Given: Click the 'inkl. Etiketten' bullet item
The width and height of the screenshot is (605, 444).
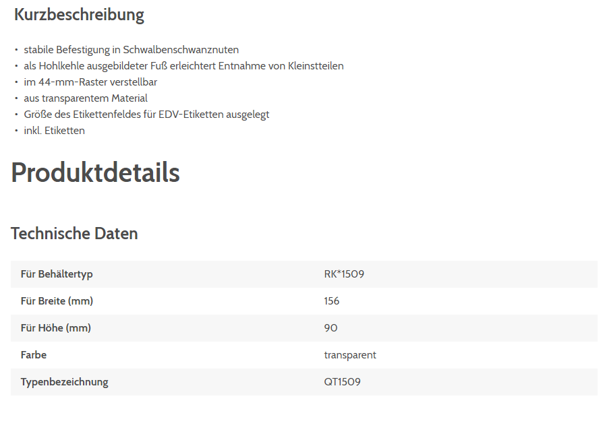Looking at the screenshot, I should pos(54,131).
